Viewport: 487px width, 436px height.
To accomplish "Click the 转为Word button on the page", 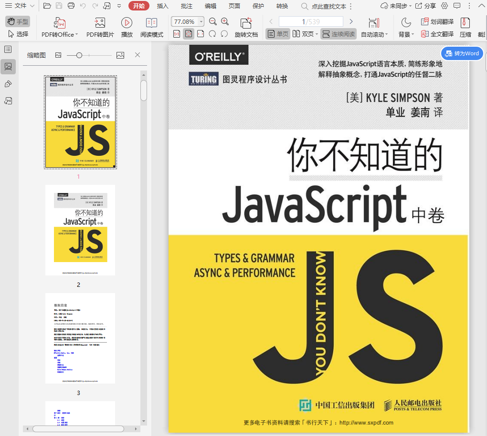I will pos(461,53).
